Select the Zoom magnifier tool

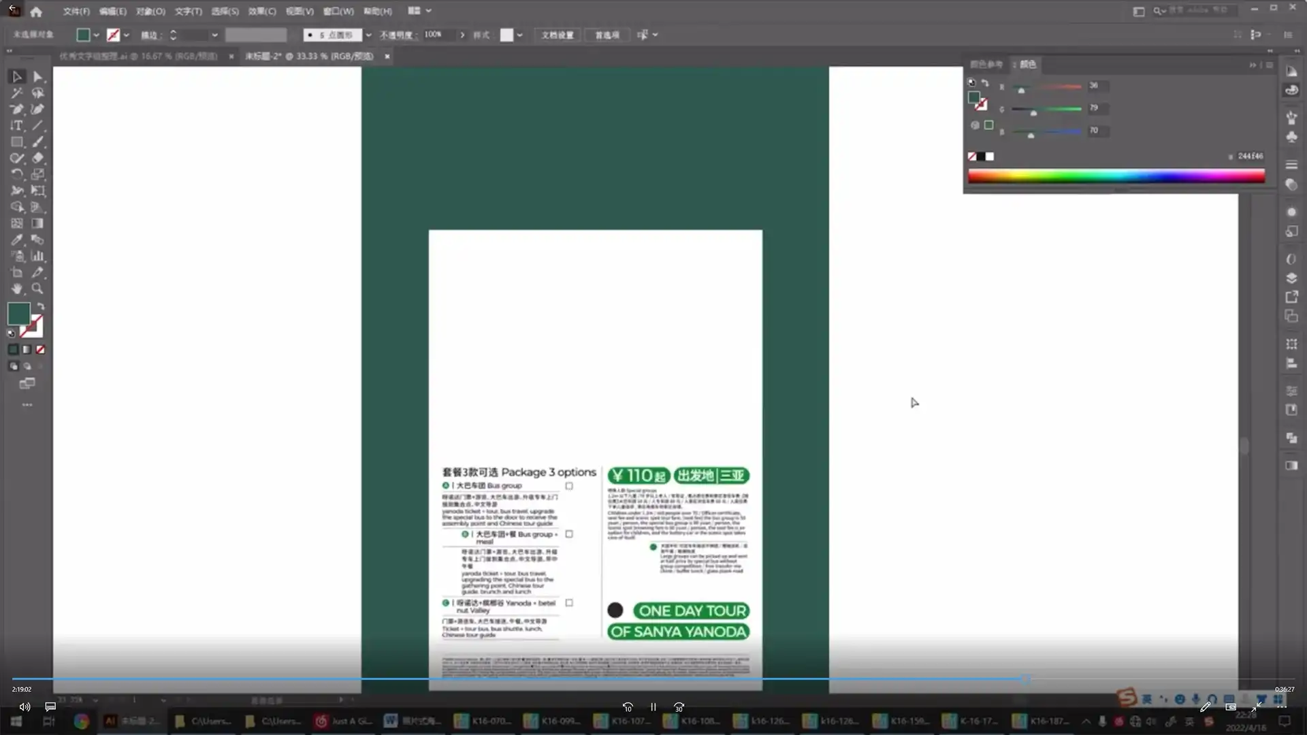point(37,289)
